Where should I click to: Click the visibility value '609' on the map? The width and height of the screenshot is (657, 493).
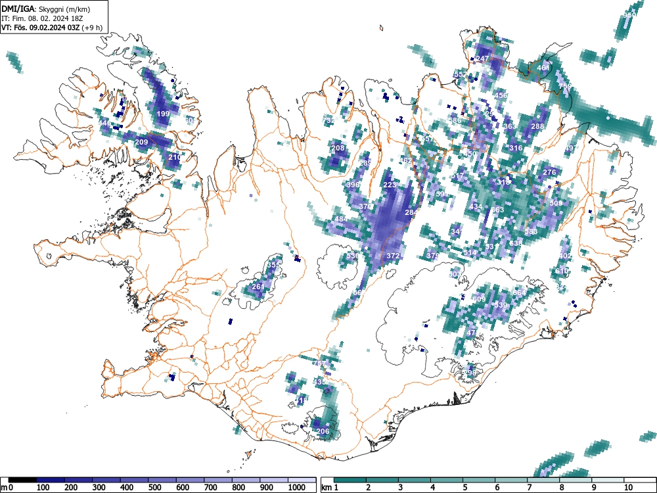click(479, 299)
